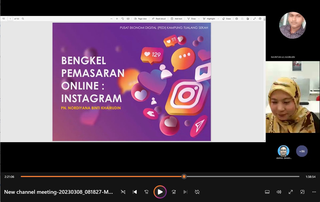This screenshot has height=202, width=320.
Task: Click the New channel meeting title
Action: [59, 192]
